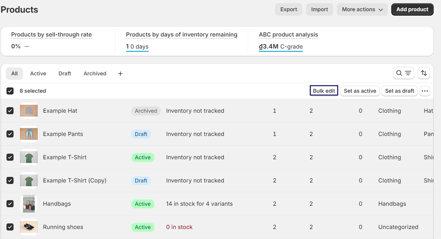Uncheck the Handbags row checkbox
Viewport: 441px width, 239px height.
pos(10,204)
